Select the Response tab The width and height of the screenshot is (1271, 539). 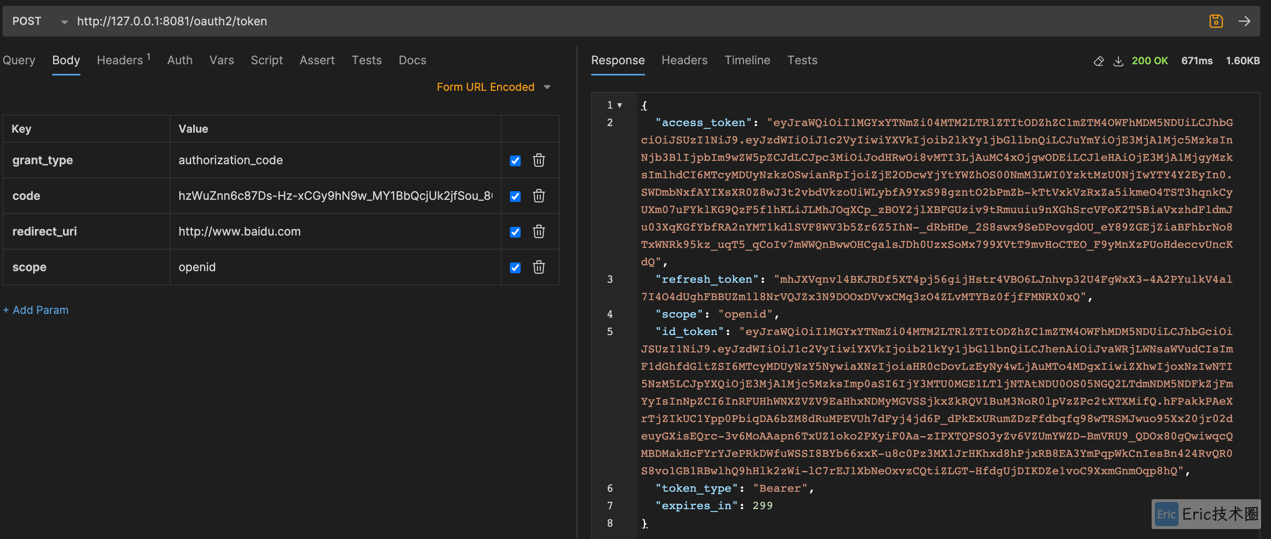click(618, 60)
